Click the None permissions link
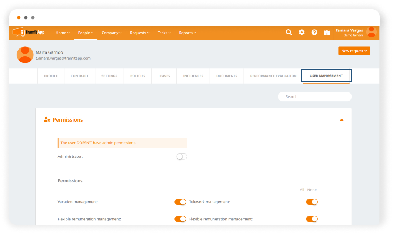393x234 pixels. pyautogui.click(x=312, y=190)
